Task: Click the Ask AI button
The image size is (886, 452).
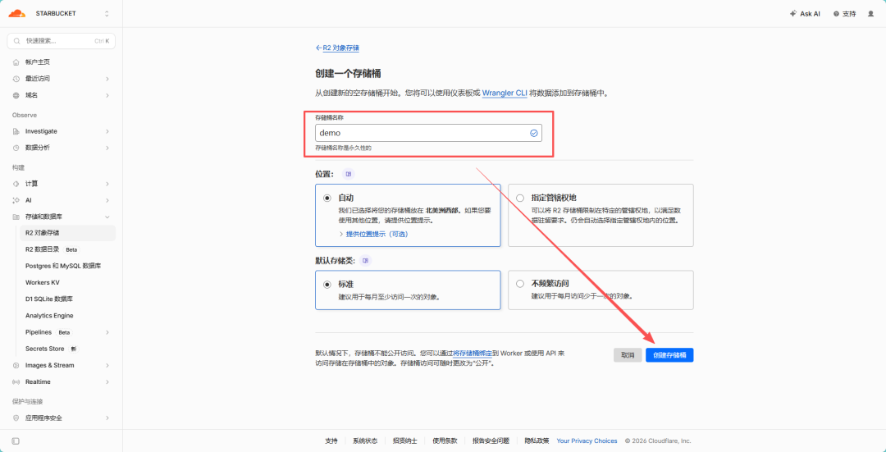Action: (x=805, y=14)
